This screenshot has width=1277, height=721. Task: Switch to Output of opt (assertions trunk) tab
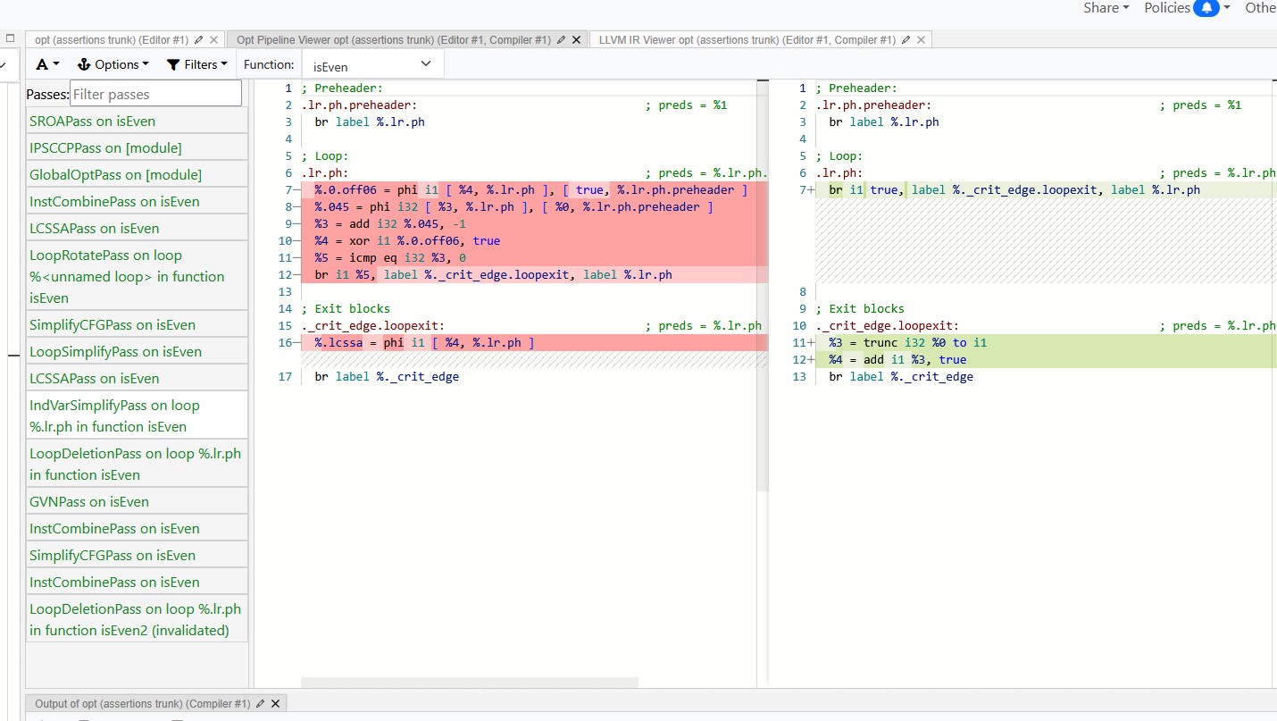click(x=142, y=704)
